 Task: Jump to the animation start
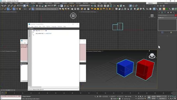pyautogui.click(x=136, y=96)
